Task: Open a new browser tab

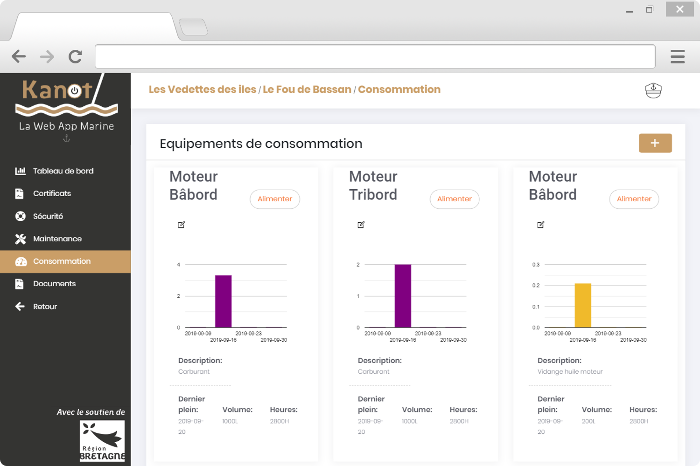Action: click(x=193, y=27)
